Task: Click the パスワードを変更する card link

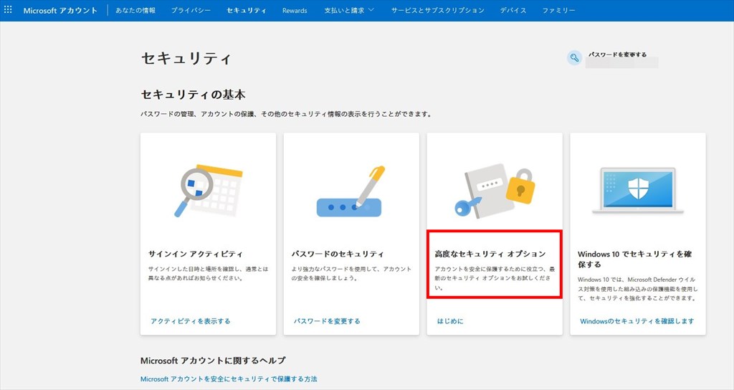Action: pos(327,321)
